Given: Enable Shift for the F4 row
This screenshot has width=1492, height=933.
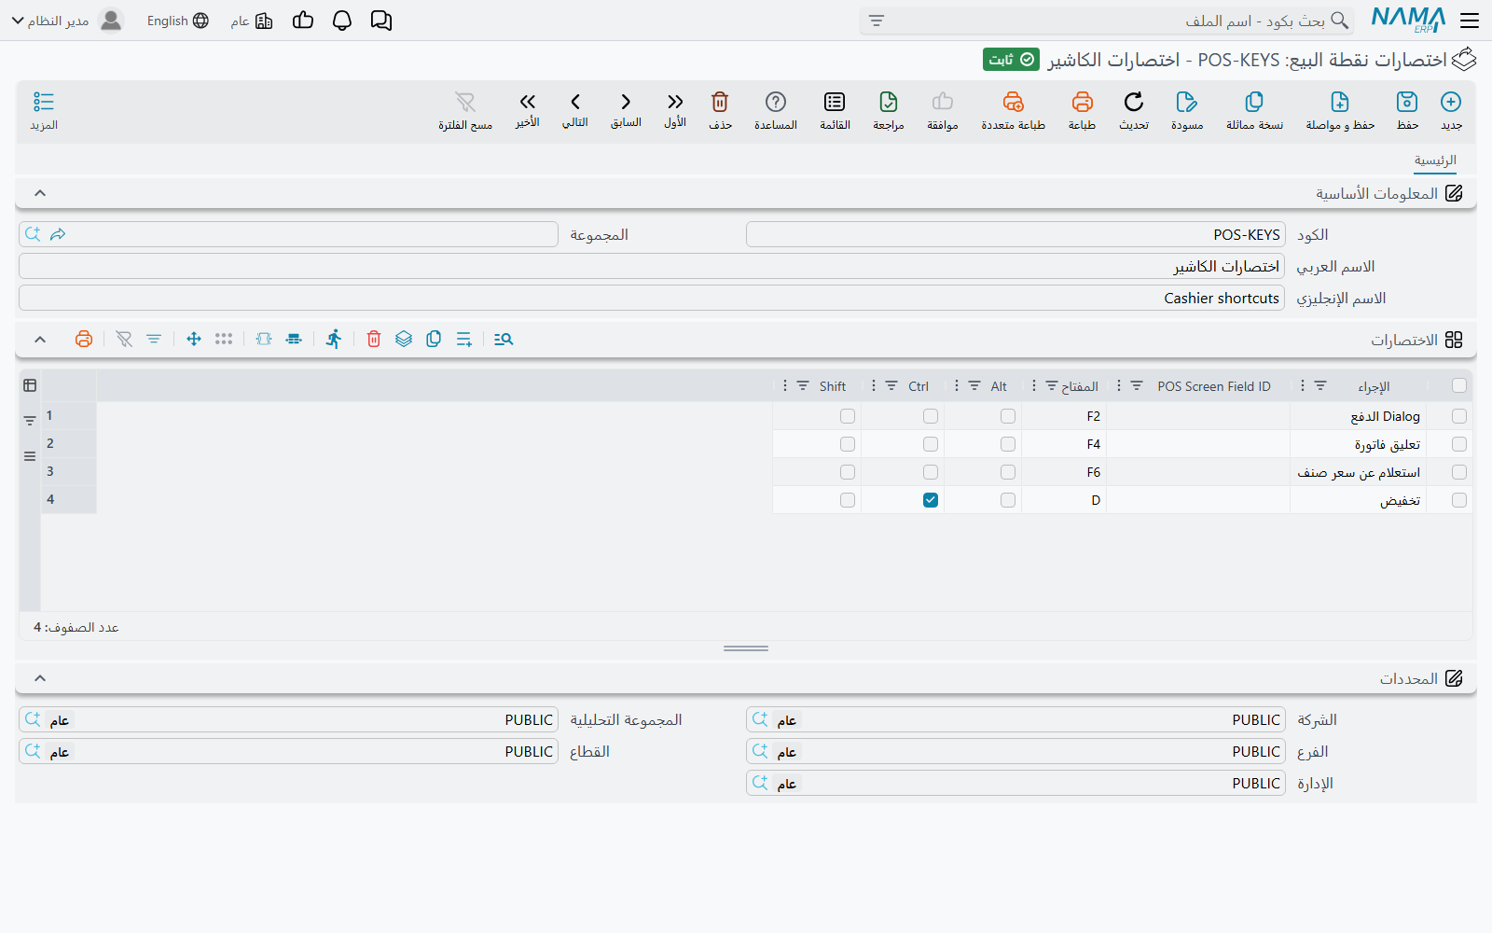Looking at the screenshot, I should pos(848,444).
